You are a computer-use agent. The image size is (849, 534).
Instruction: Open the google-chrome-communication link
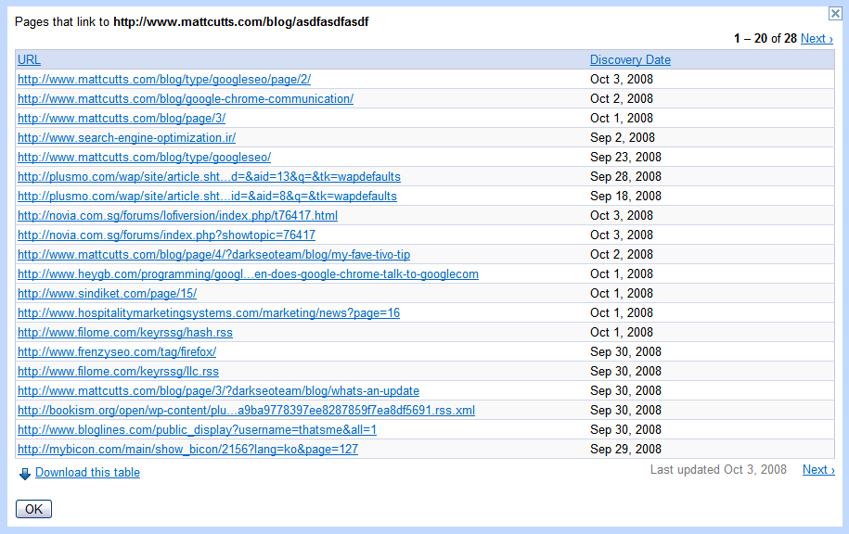[x=186, y=99]
